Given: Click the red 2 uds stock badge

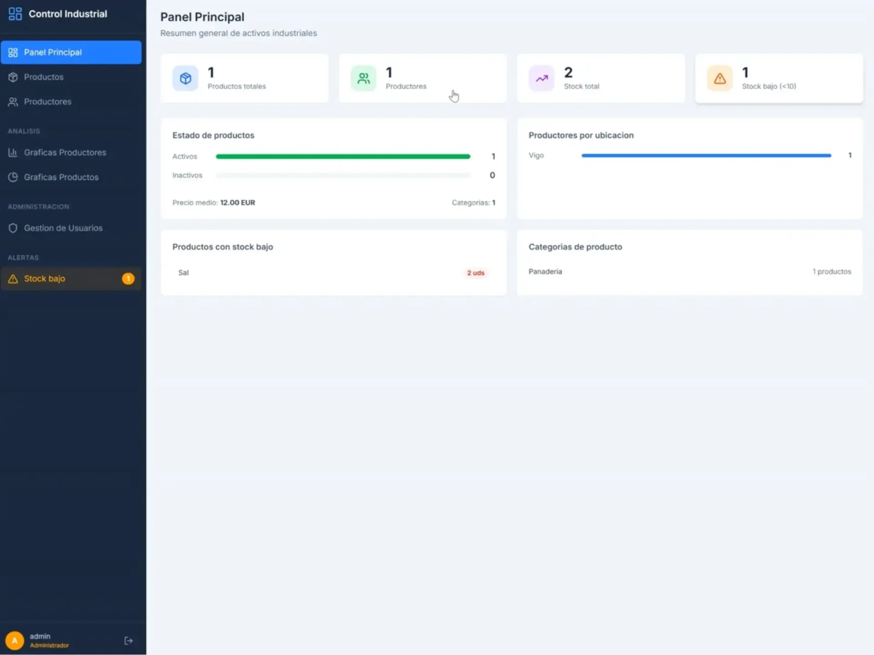Looking at the screenshot, I should pyautogui.click(x=475, y=273).
